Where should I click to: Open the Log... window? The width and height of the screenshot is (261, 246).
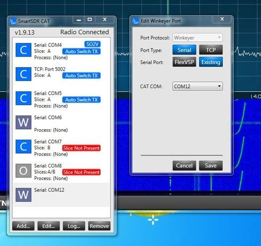pyautogui.click(x=74, y=226)
